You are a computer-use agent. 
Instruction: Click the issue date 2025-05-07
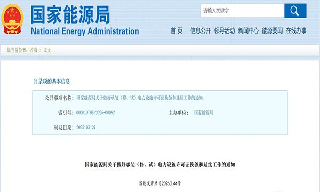(x=86, y=127)
